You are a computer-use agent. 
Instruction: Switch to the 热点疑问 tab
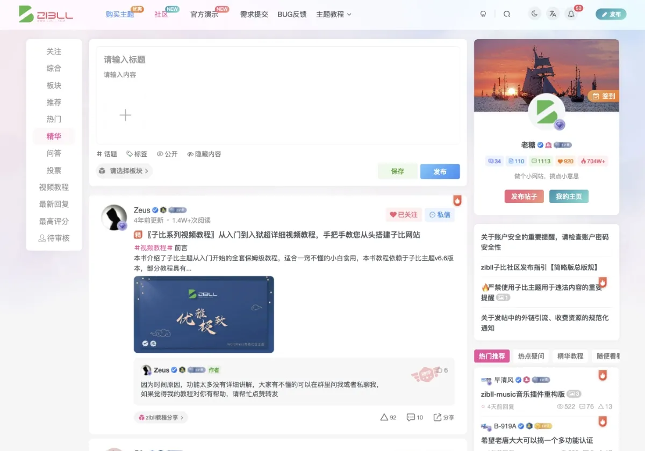531,356
